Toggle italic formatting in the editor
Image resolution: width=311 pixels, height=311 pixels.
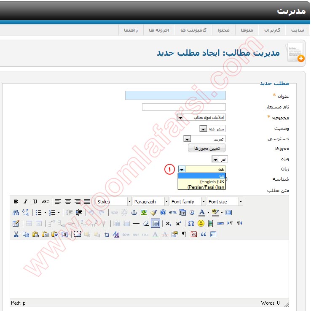(x=26, y=202)
